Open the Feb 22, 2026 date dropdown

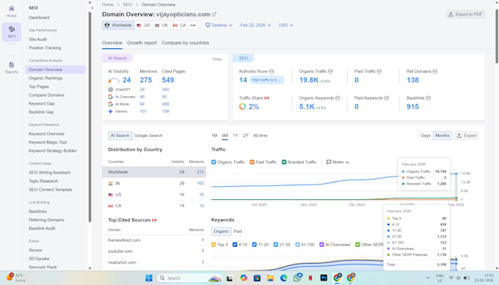pos(255,25)
